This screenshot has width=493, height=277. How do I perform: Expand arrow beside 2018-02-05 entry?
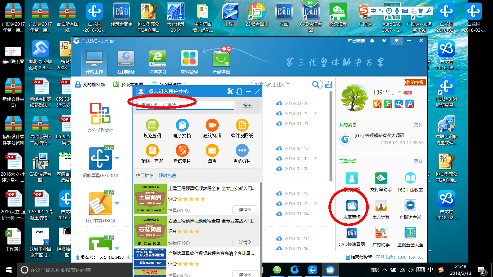click(315, 158)
